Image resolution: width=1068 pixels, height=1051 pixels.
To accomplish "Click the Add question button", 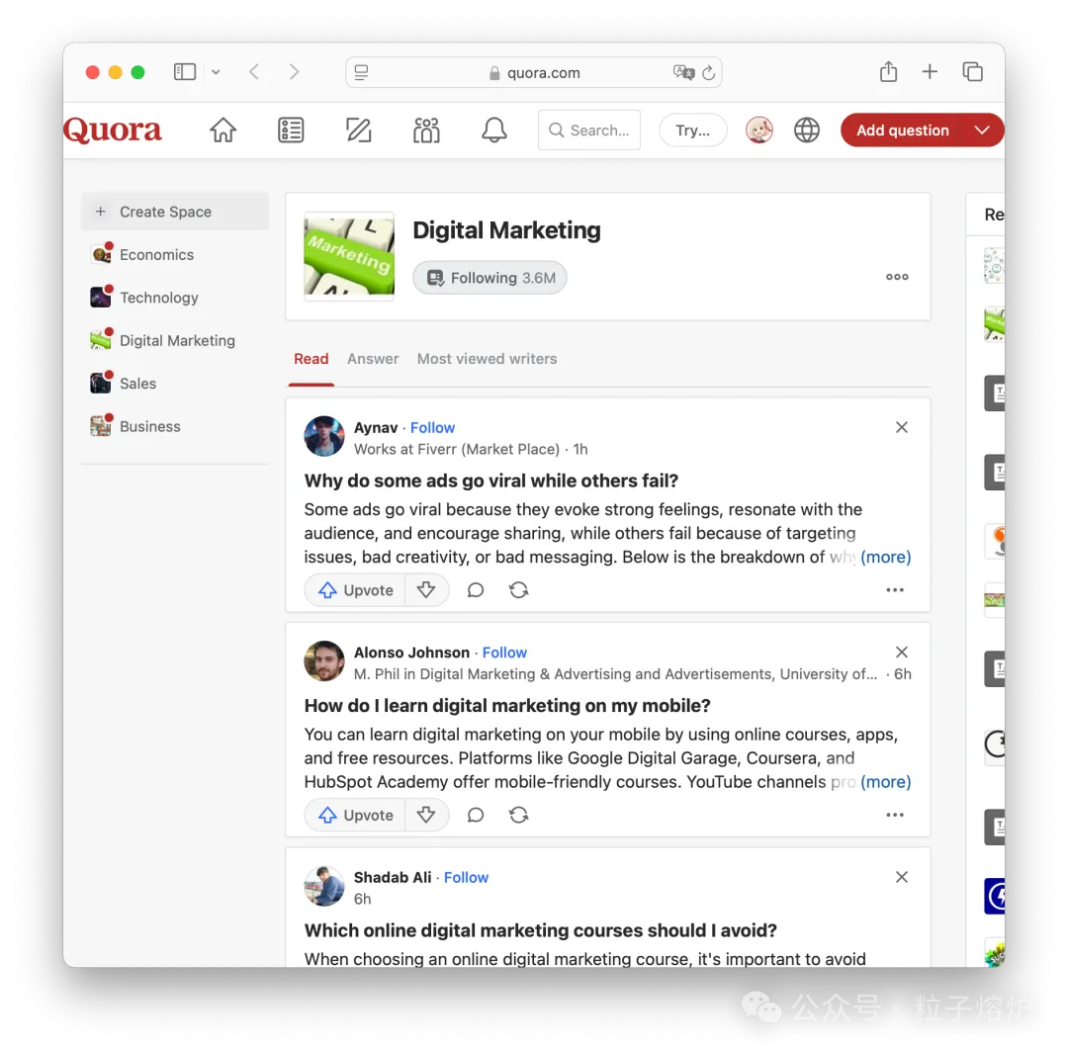I will [903, 131].
